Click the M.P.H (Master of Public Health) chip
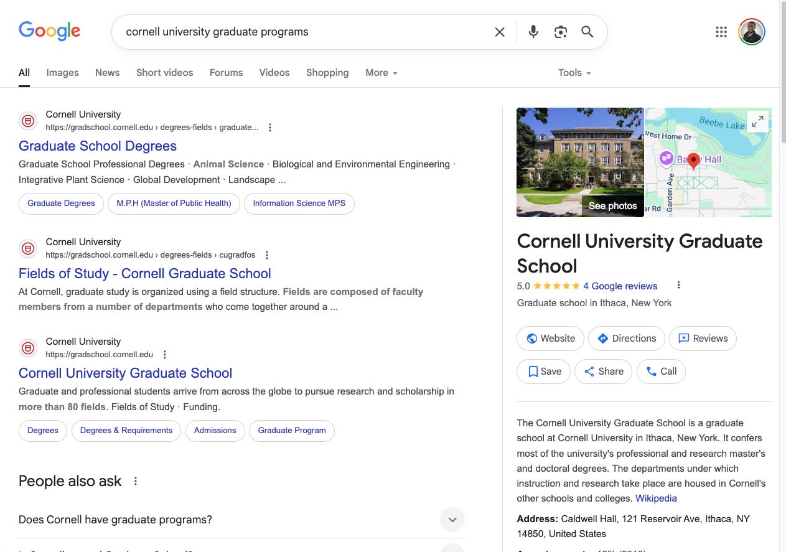 [174, 203]
